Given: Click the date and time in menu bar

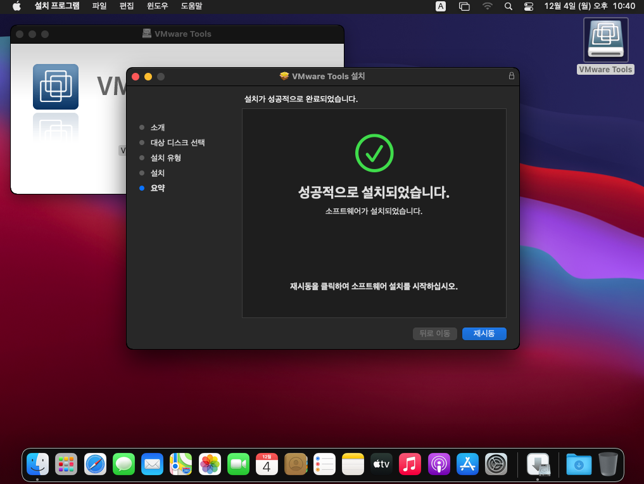Looking at the screenshot, I should 590,6.
